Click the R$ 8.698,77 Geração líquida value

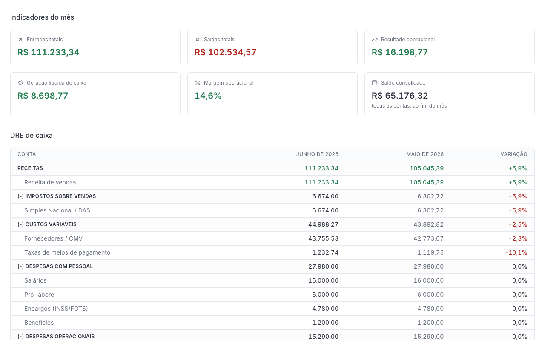43,96
